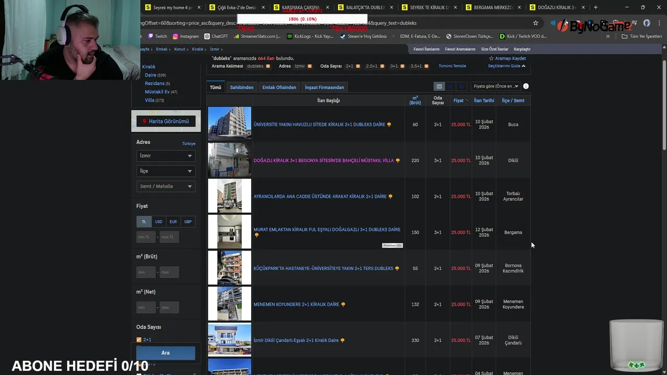Open the Steam'e Hoş Geldiniz bookmark
The image size is (667, 375).
tap(364, 36)
